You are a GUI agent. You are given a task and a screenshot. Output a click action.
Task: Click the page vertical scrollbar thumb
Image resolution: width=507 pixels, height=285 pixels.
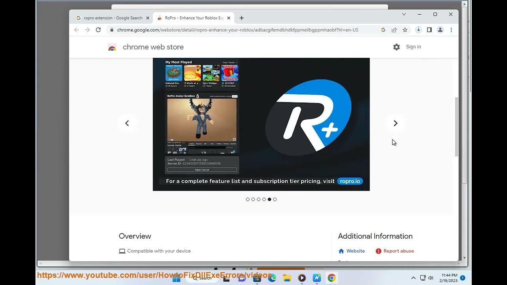456,126
